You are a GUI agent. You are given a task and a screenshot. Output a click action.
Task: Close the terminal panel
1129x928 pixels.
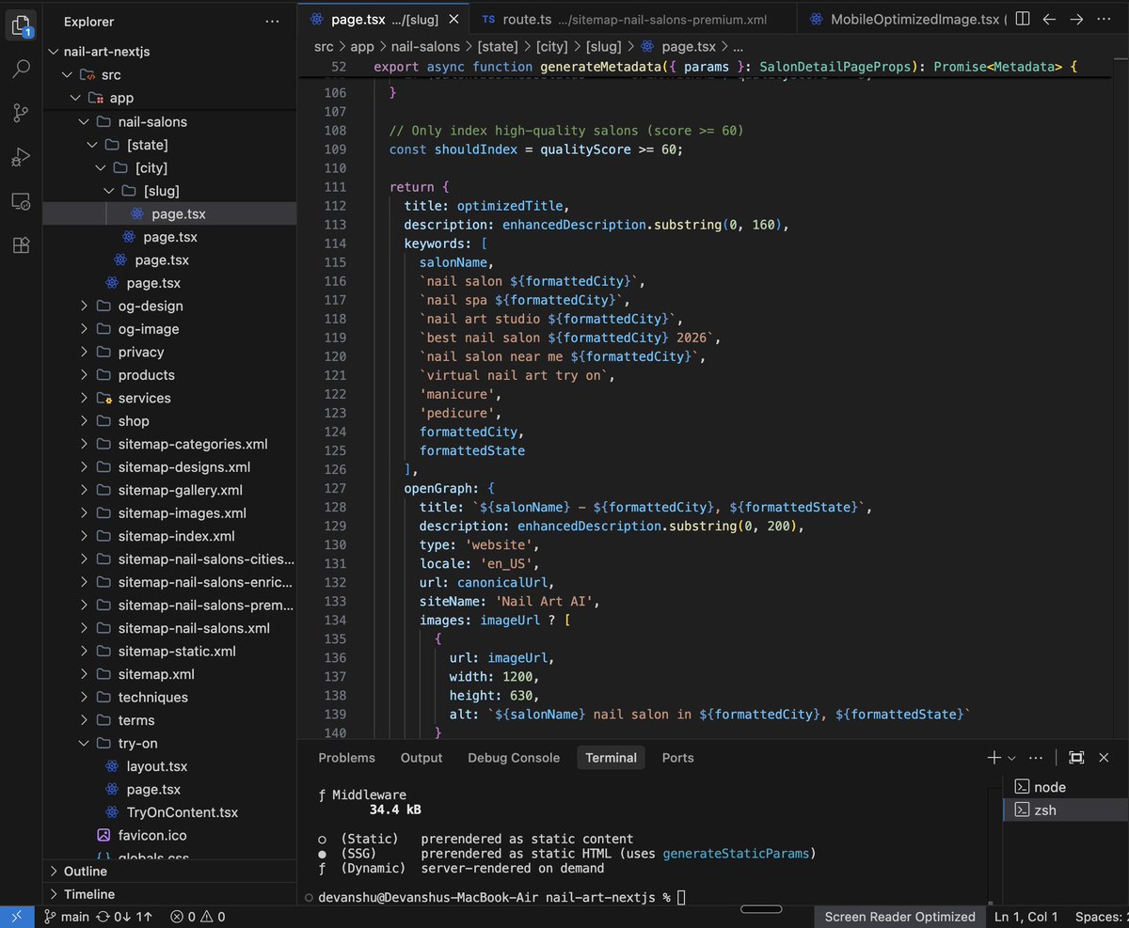click(1105, 757)
